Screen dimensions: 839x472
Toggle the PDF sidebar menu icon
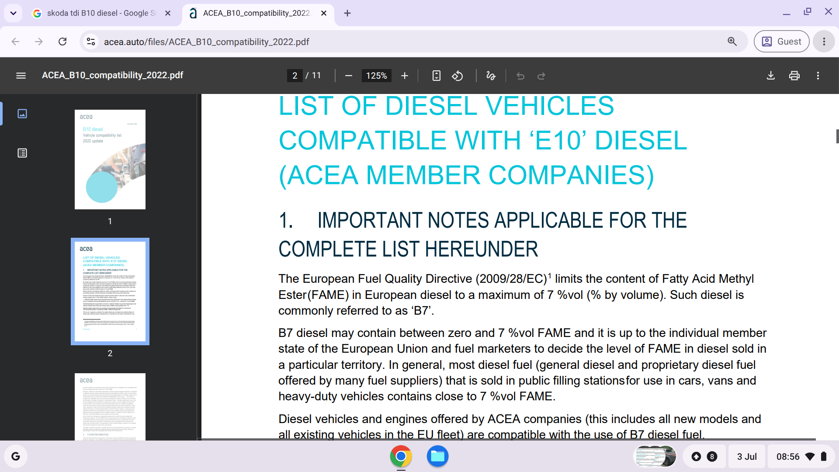click(x=21, y=76)
